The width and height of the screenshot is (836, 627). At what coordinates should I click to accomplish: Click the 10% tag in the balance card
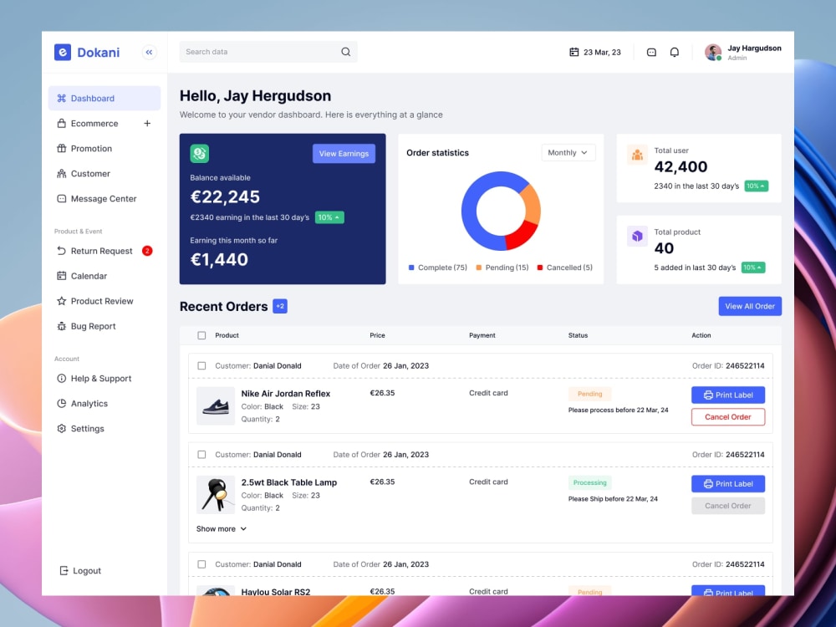pos(329,217)
